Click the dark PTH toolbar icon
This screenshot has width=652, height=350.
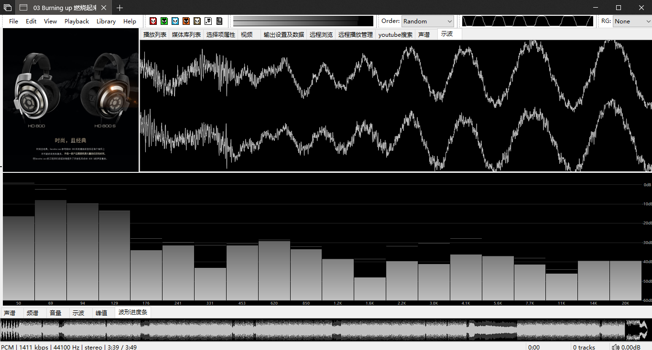pyautogui.click(x=219, y=21)
